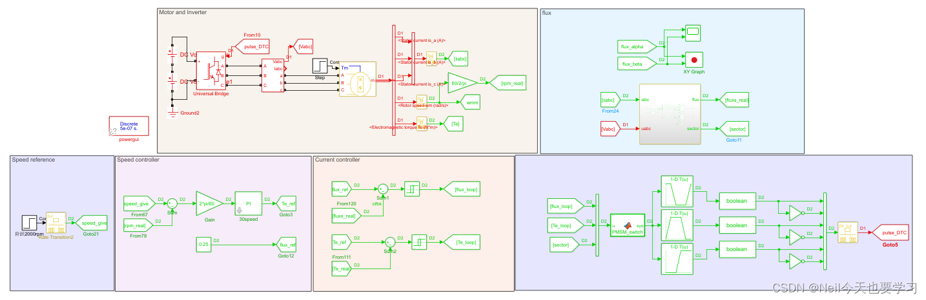Click the [Te] Goto tag

pos(455,122)
